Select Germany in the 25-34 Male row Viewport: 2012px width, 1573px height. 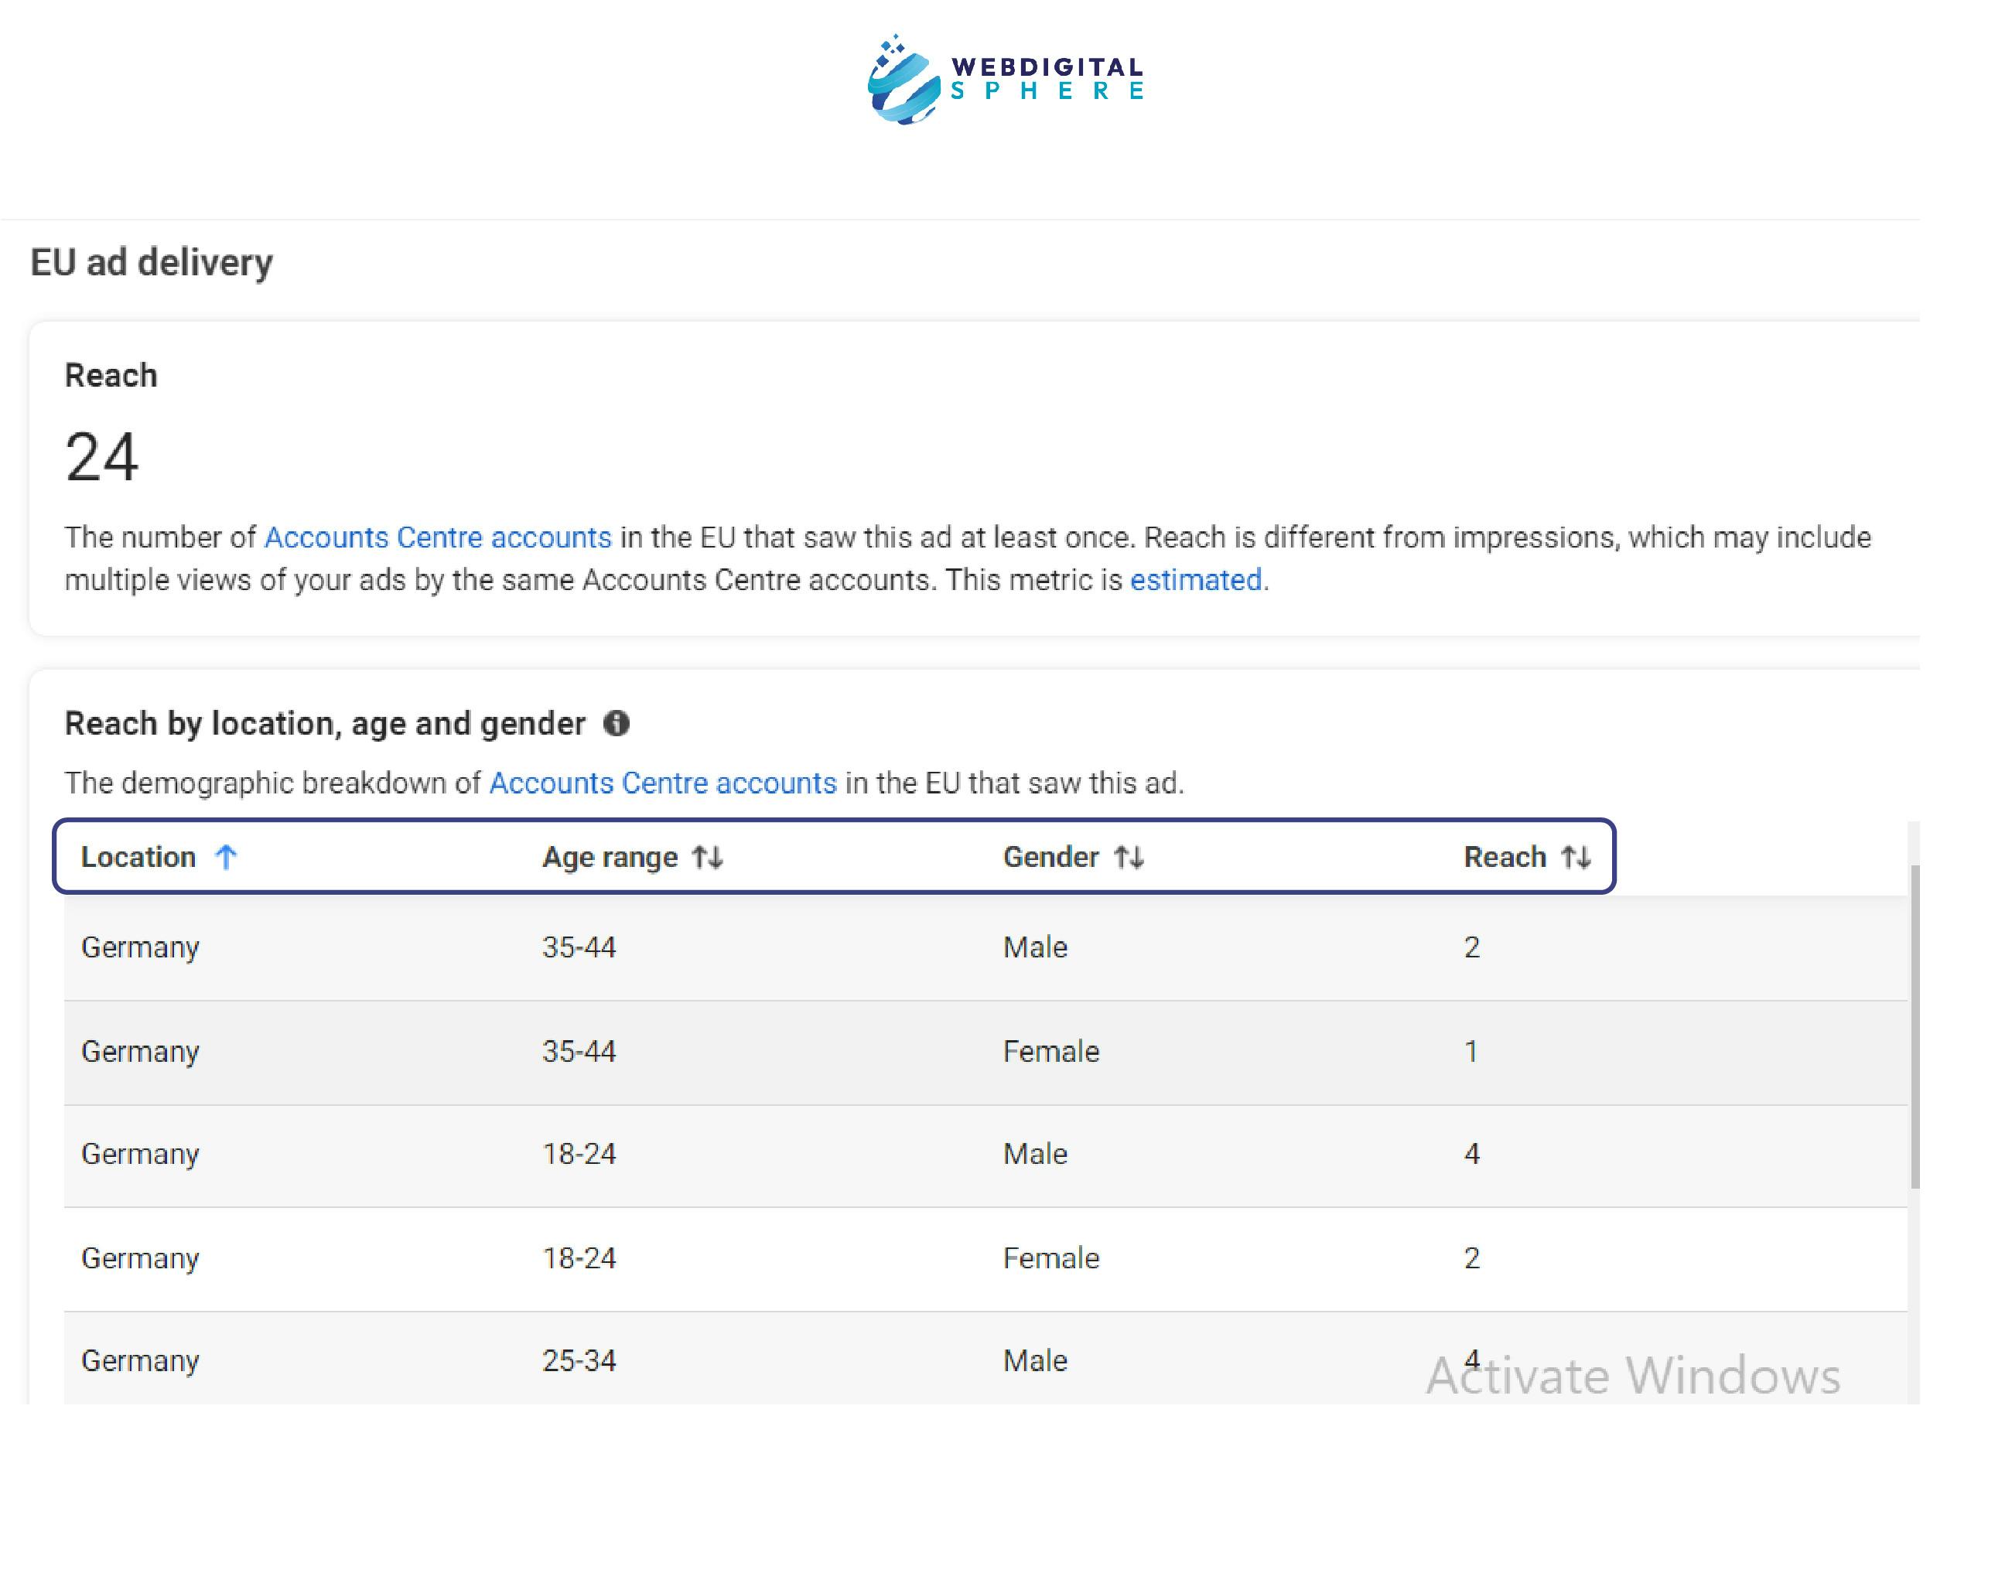pos(140,1361)
